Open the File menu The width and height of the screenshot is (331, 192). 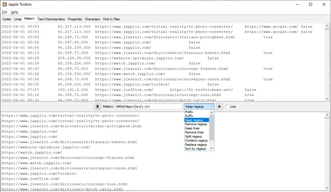5,12
